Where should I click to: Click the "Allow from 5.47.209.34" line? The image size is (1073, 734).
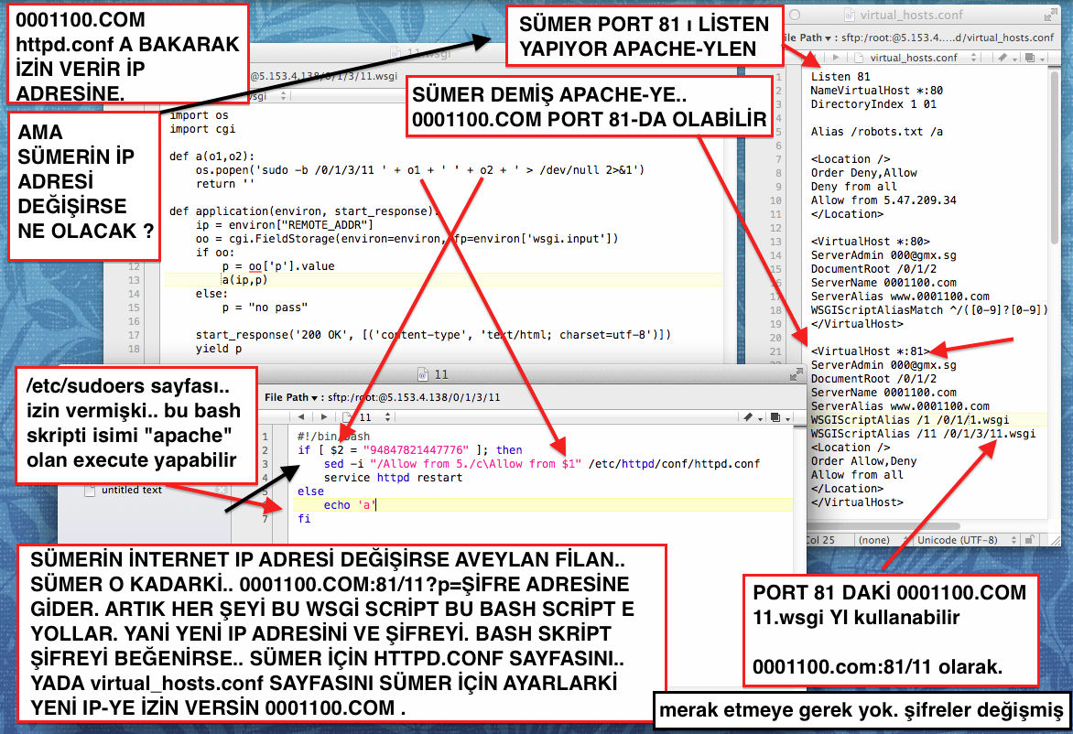(x=883, y=200)
